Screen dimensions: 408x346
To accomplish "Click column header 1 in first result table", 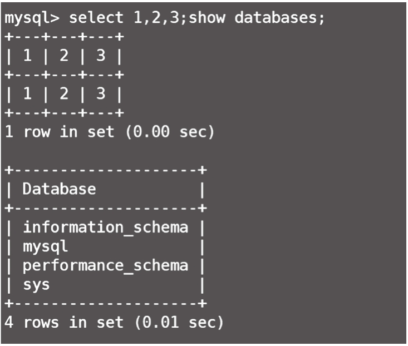I will [27, 56].
